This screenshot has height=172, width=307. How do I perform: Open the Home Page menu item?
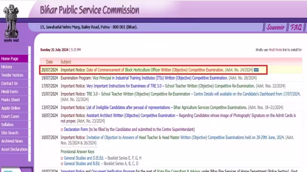[14, 58]
